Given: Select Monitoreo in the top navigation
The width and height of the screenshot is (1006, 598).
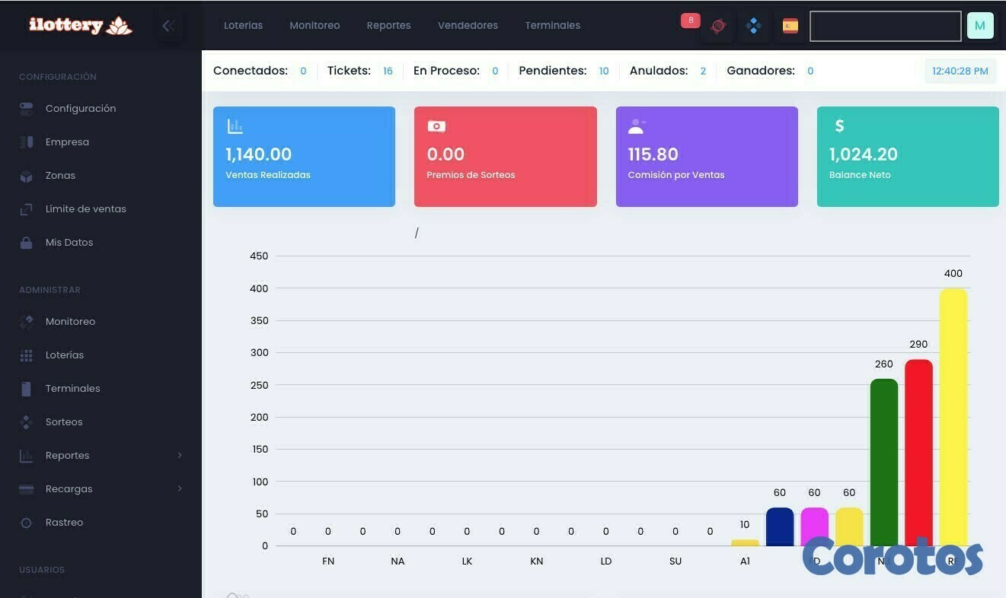Looking at the screenshot, I should click(315, 25).
